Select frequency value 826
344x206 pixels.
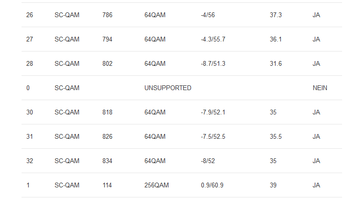click(x=108, y=137)
